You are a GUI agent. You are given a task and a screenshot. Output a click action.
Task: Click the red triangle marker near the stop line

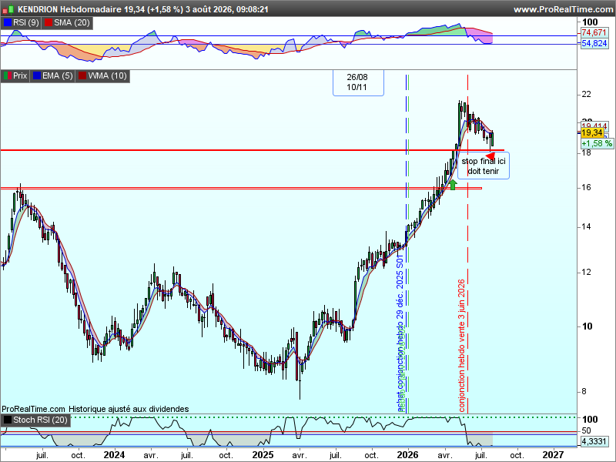[490, 156]
